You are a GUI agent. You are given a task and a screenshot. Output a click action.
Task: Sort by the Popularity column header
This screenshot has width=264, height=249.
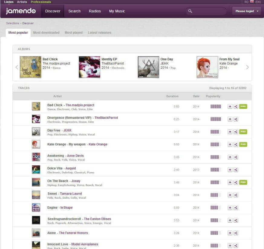coord(213,96)
